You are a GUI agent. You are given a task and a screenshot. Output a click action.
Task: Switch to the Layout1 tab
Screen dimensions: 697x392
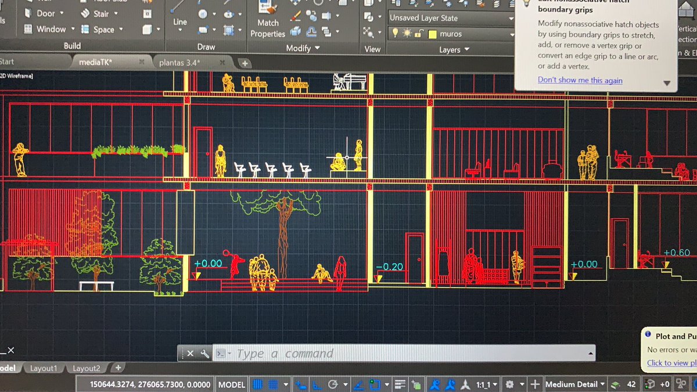pos(44,368)
